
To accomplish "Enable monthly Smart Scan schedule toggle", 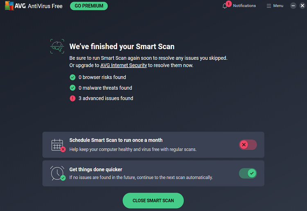I will pyautogui.click(x=248, y=145).
